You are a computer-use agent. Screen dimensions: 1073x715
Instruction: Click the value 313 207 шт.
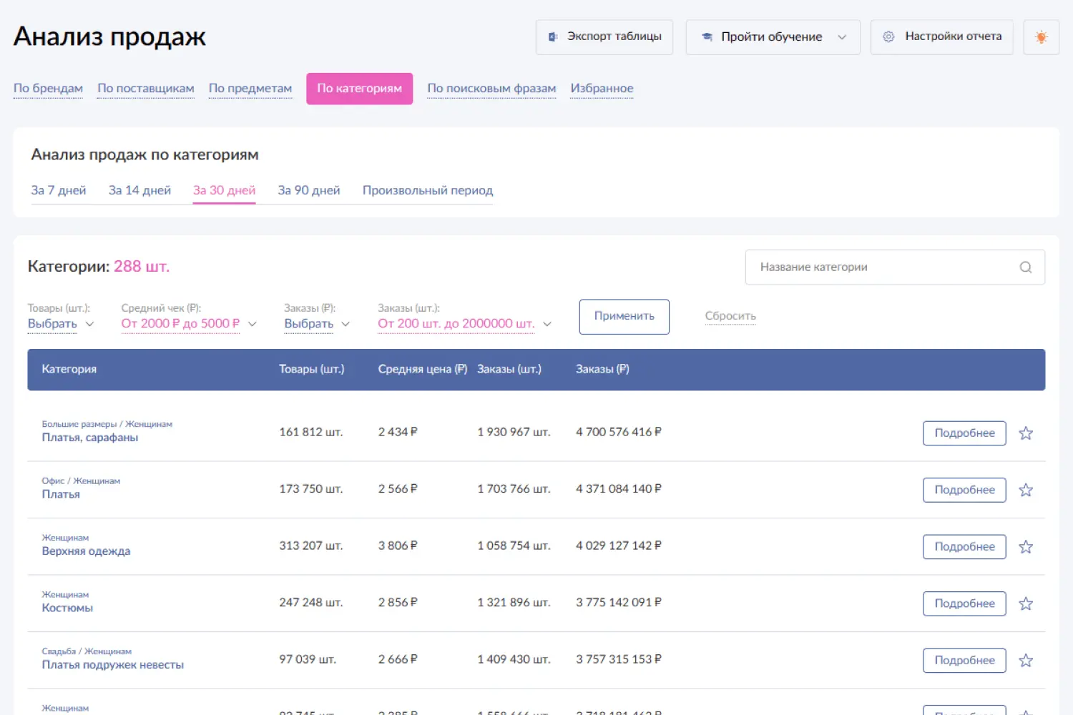[x=311, y=546]
